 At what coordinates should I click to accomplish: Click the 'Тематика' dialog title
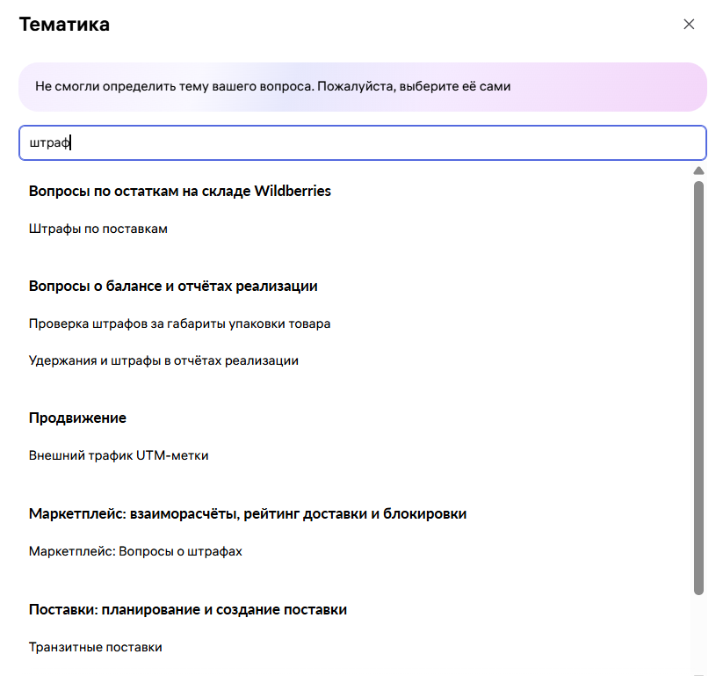[x=64, y=25]
